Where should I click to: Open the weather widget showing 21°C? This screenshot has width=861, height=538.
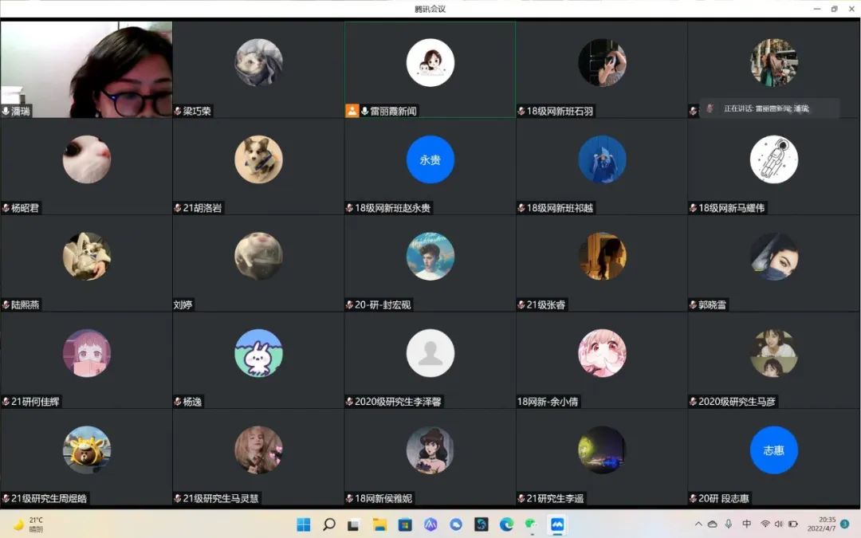pyautogui.click(x=29, y=524)
